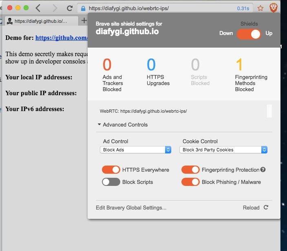
Task: Click the 'Your public IP addresses:' heading
Action: point(41,93)
